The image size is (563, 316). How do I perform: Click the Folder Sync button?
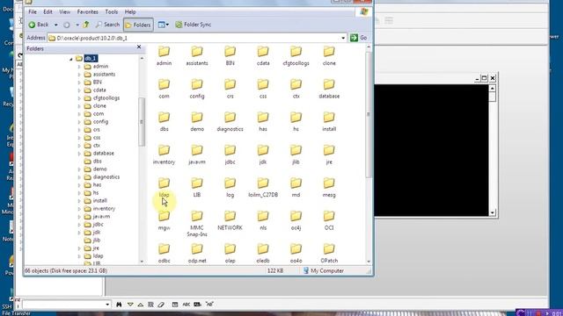[x=194, y=25]
